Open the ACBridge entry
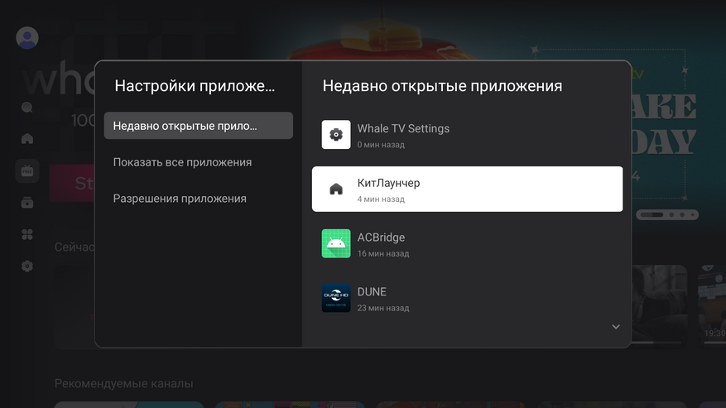This screenshot has height=408, width=726. [467, 243]
